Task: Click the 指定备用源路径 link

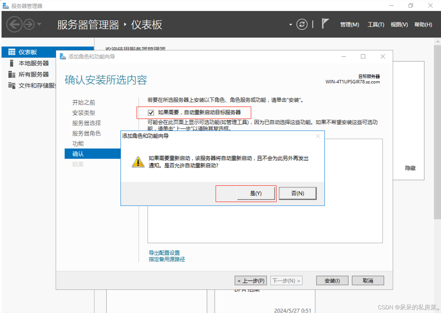Action: click(x=167, y=259)
